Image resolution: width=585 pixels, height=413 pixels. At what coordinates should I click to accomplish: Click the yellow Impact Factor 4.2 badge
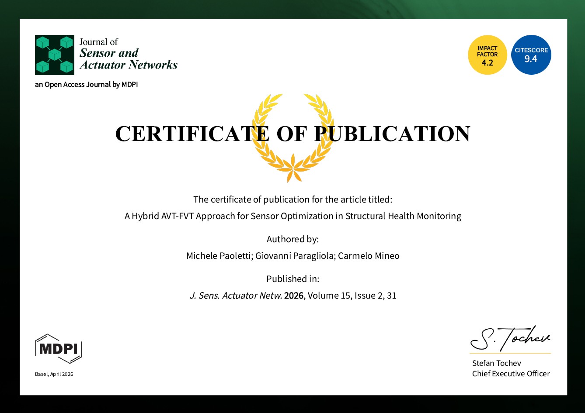(x=487, y=55)
